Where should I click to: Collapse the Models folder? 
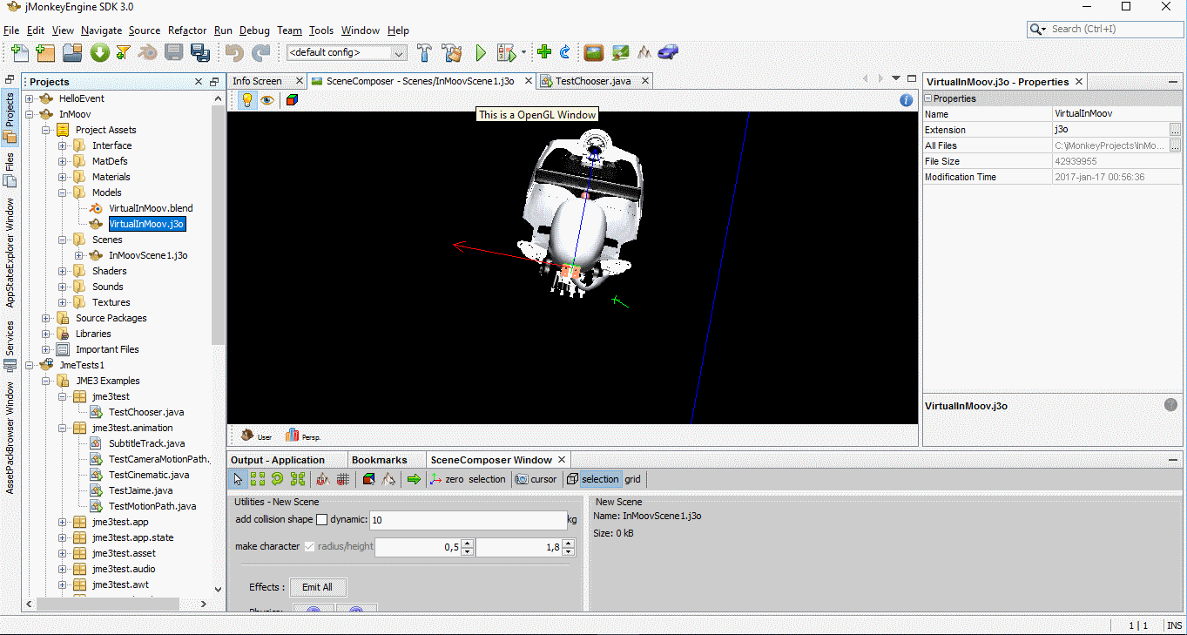click(63, 193)
